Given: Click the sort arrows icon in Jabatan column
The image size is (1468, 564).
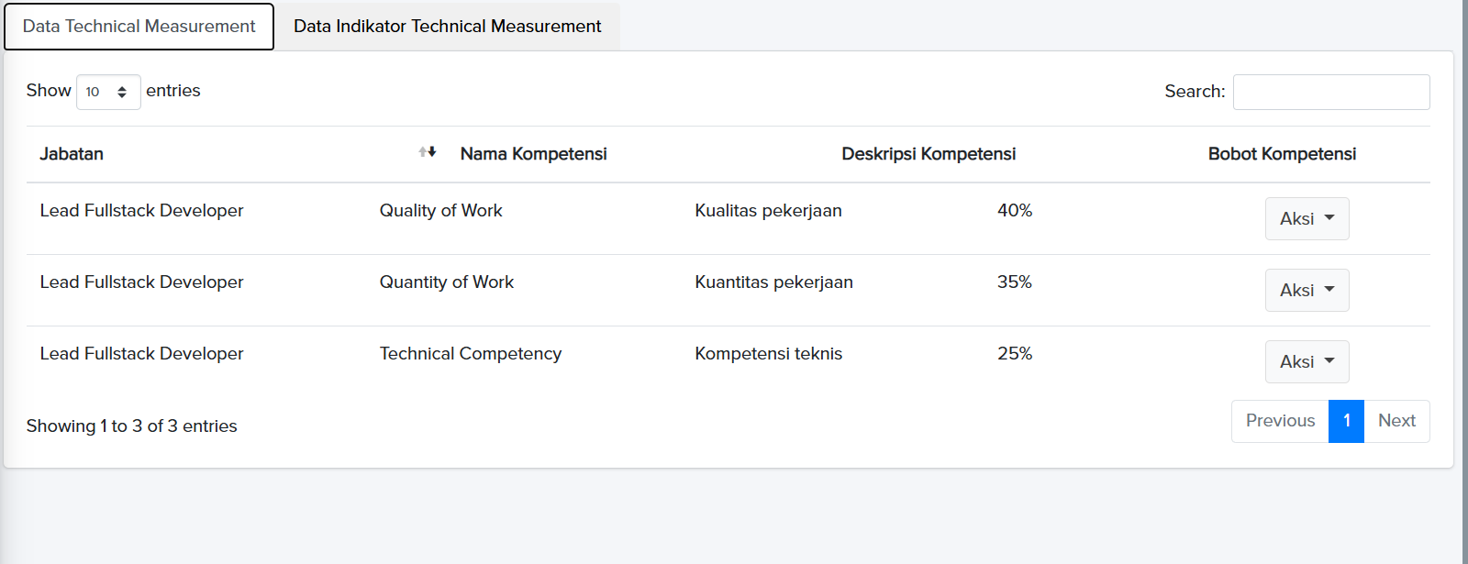Looking at the screenshot, I should [x=428, y=152].
